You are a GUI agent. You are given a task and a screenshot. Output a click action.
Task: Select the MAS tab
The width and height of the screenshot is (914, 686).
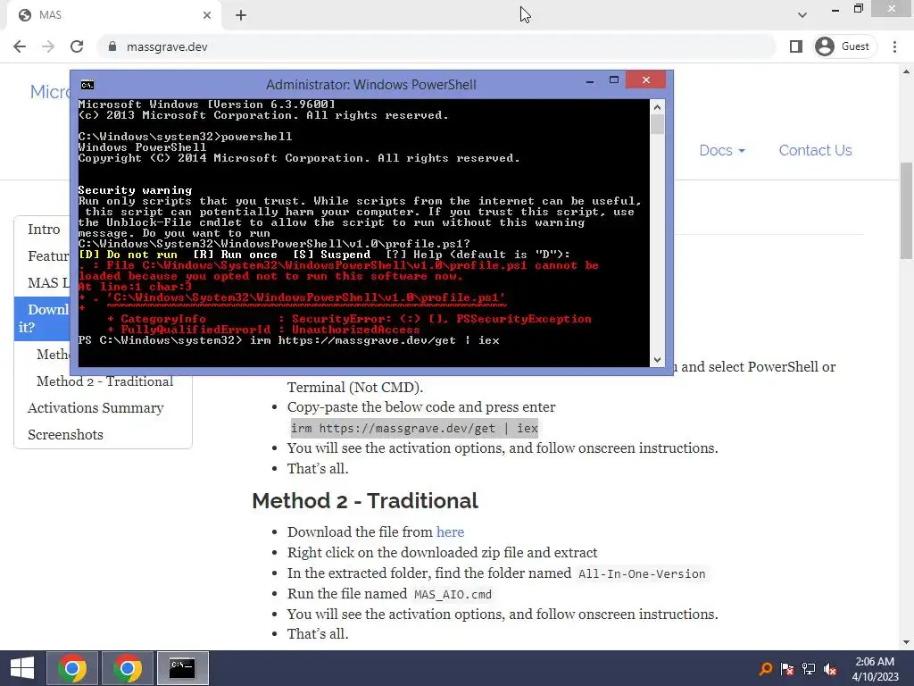[113, 15]
